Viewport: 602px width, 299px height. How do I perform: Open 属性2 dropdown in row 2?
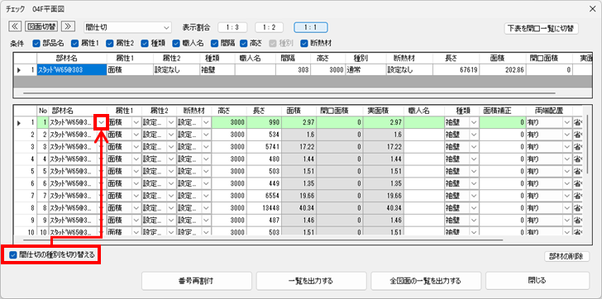[171, 135]
